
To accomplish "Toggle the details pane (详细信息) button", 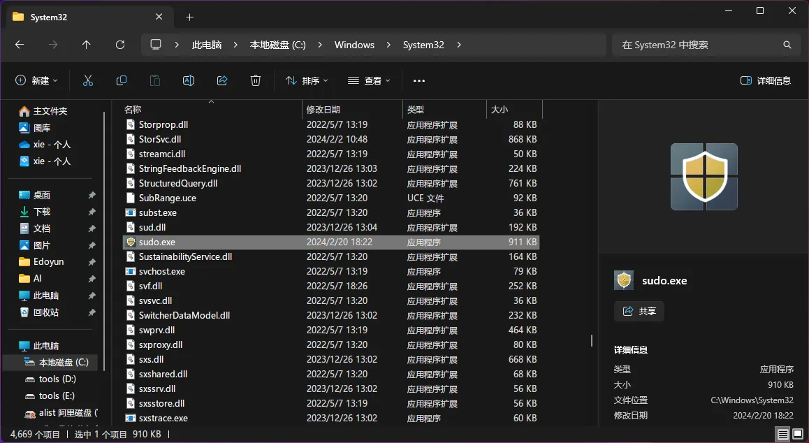I will click(766, 80).
